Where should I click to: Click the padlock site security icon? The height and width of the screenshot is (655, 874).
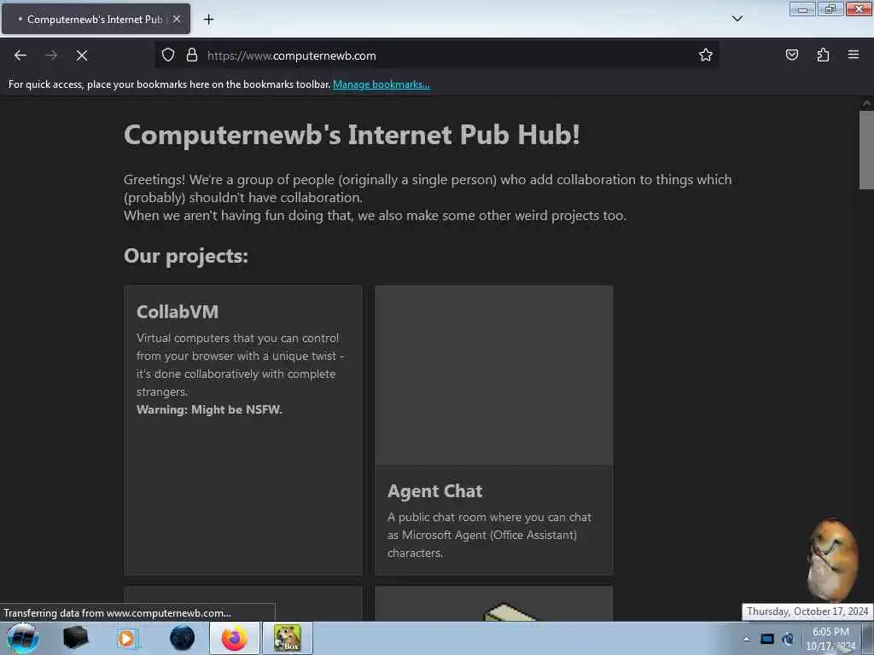click(192, 55)
